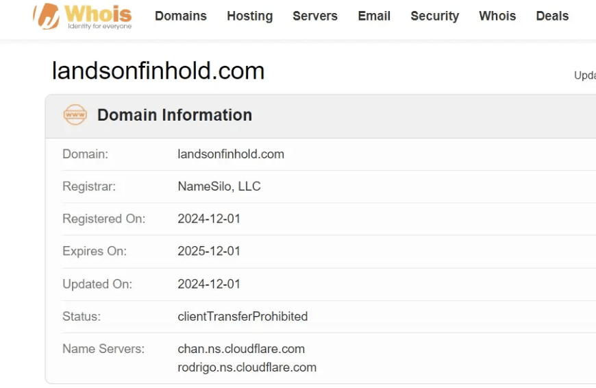
Task: Open the Deals menu item
Action: [x=552, y=16]
